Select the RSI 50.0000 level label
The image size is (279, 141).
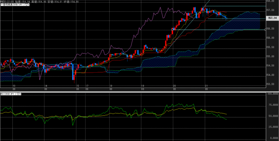[x=272, y=116]
